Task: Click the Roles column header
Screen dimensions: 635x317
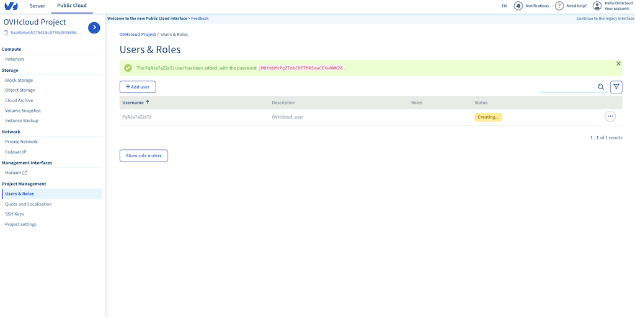Action: (x=417, y=103)
